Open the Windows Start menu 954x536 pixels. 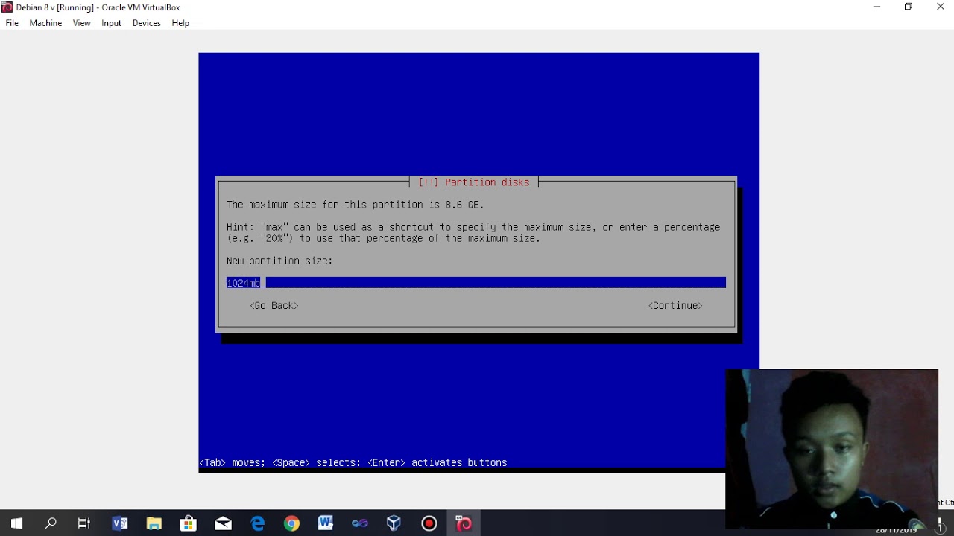click(x=16, y=523)
